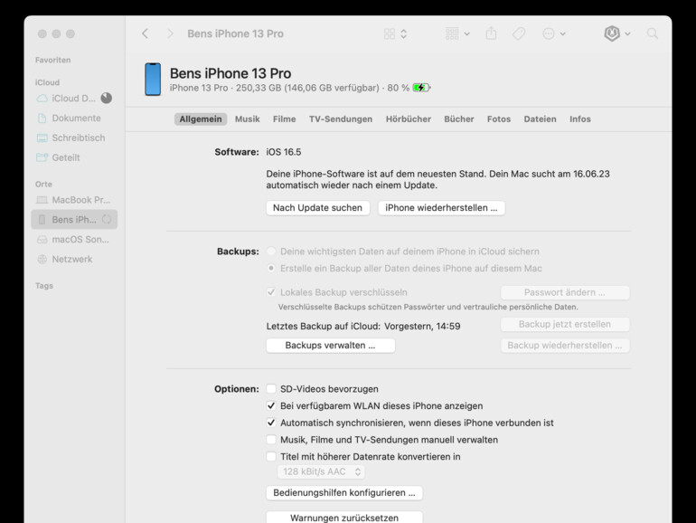This screenshot has height=523, width=696.
Task: Switch to the Allgemein tab
Action: click(x=201, y=119)
